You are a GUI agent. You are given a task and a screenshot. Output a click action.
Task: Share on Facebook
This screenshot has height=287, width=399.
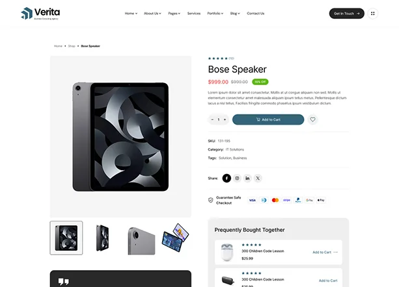coord(227,178)
